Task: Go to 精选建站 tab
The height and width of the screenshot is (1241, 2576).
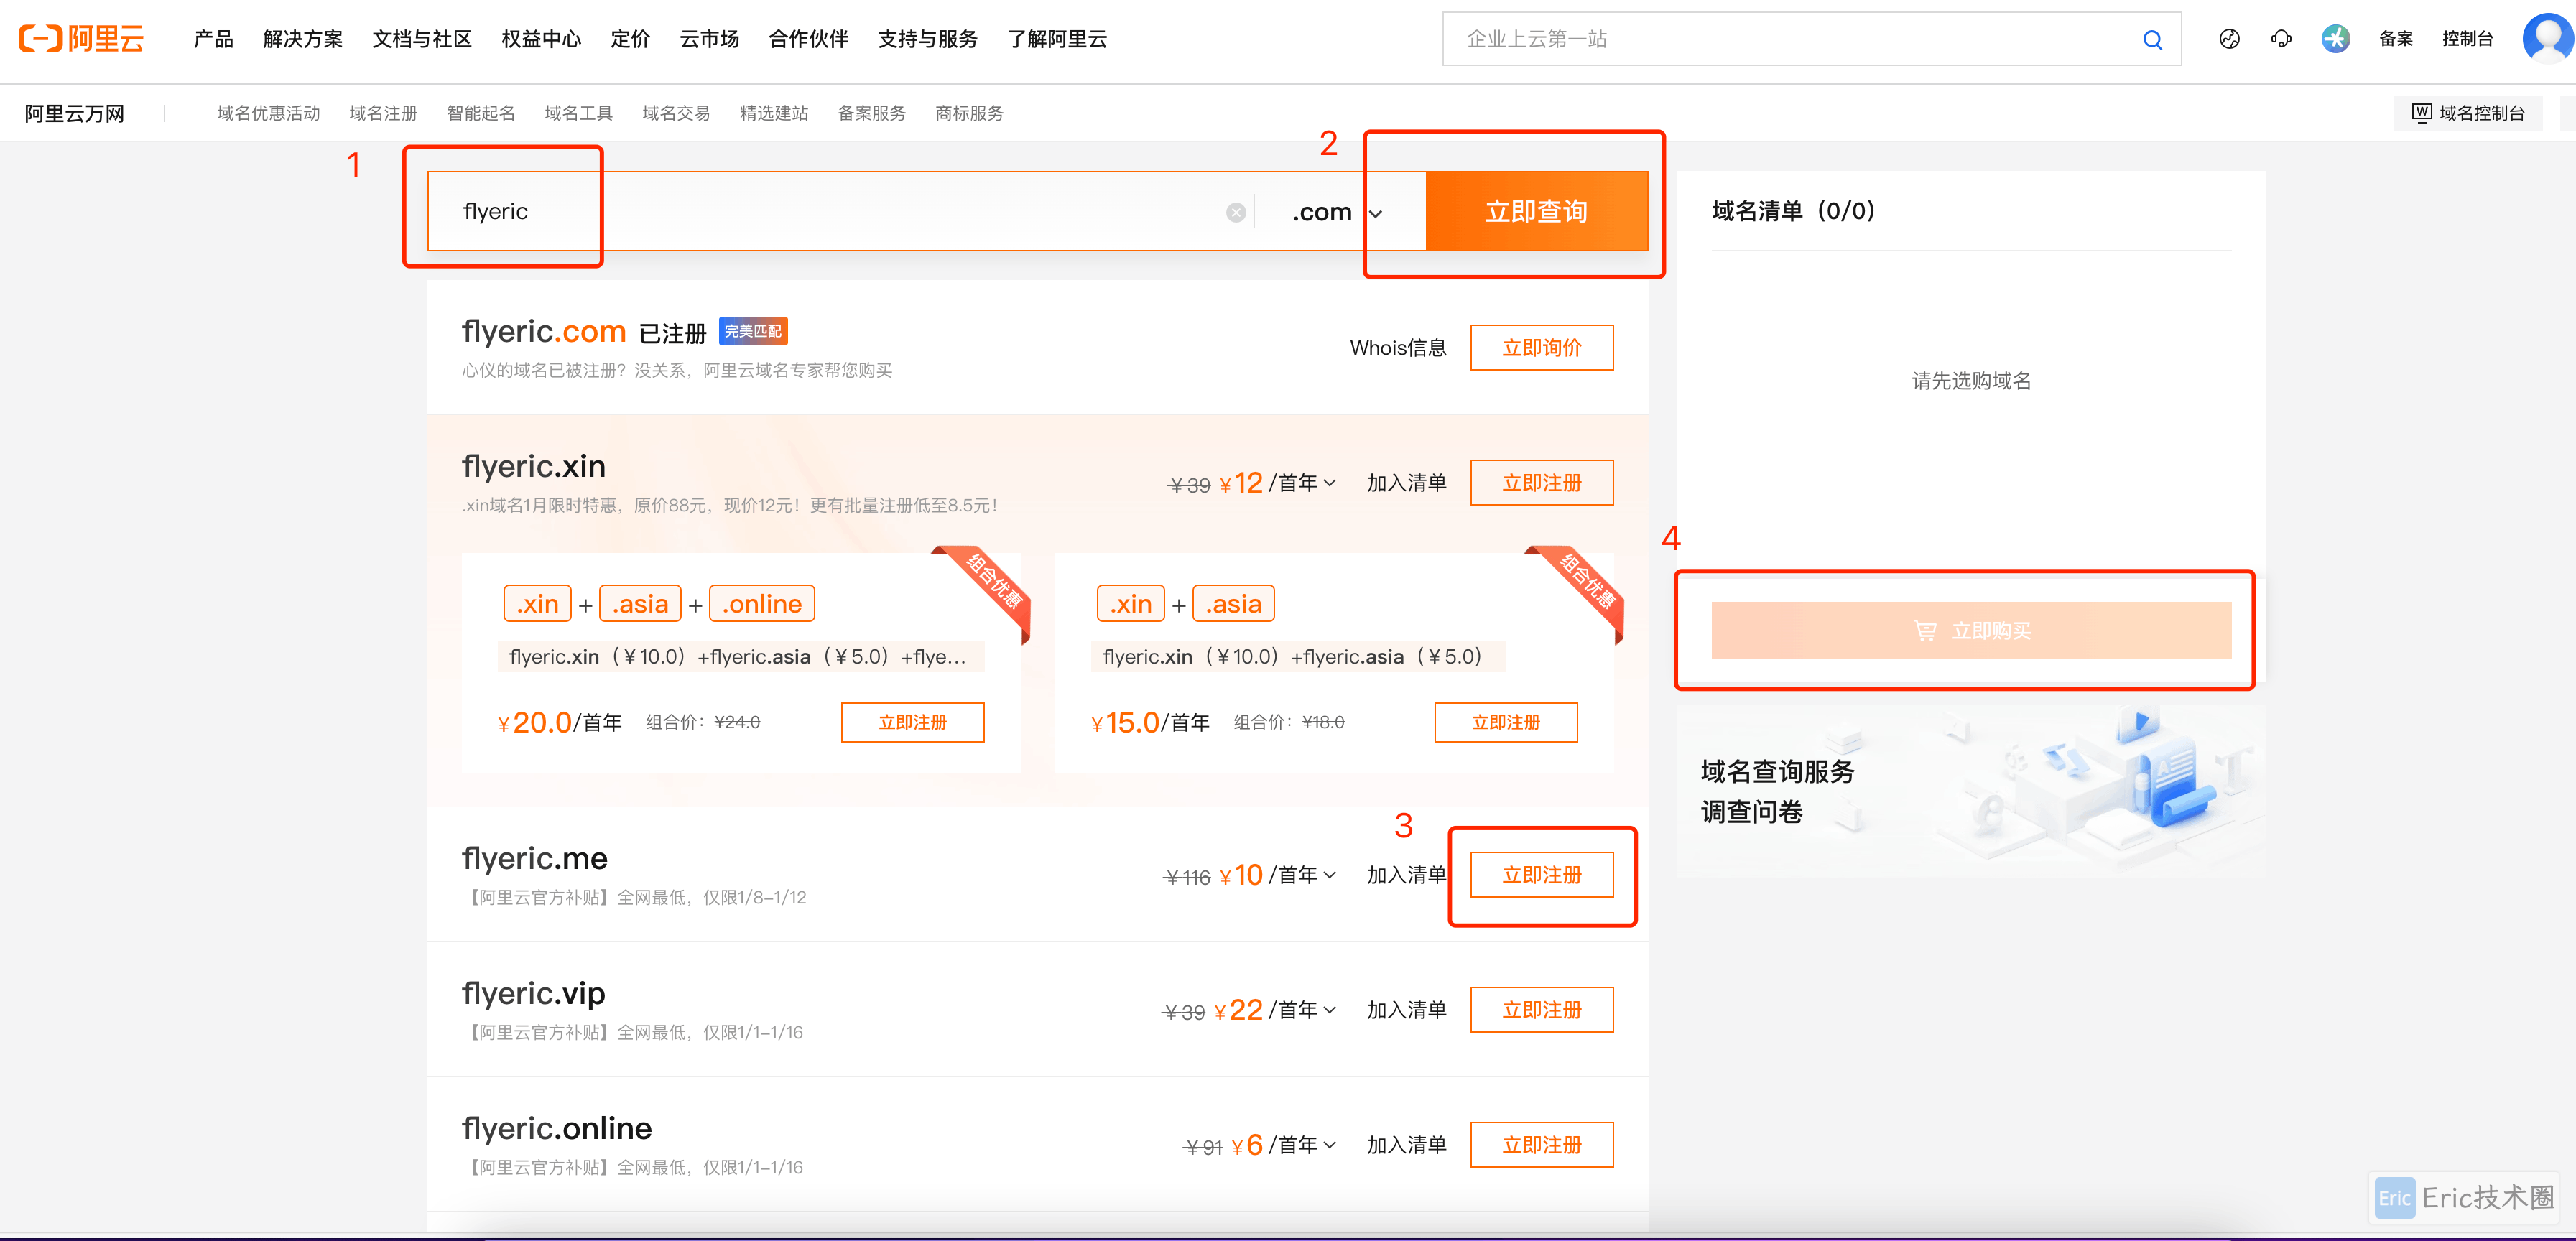Action: pyautogui.click(x=774, y=113)
